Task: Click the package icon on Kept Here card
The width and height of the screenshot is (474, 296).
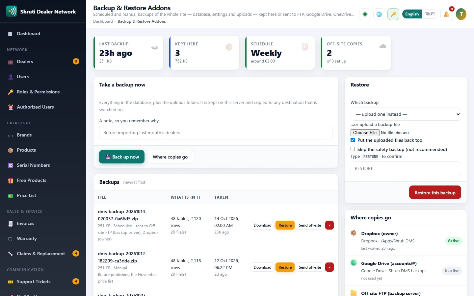Action: tap(229, 47)
